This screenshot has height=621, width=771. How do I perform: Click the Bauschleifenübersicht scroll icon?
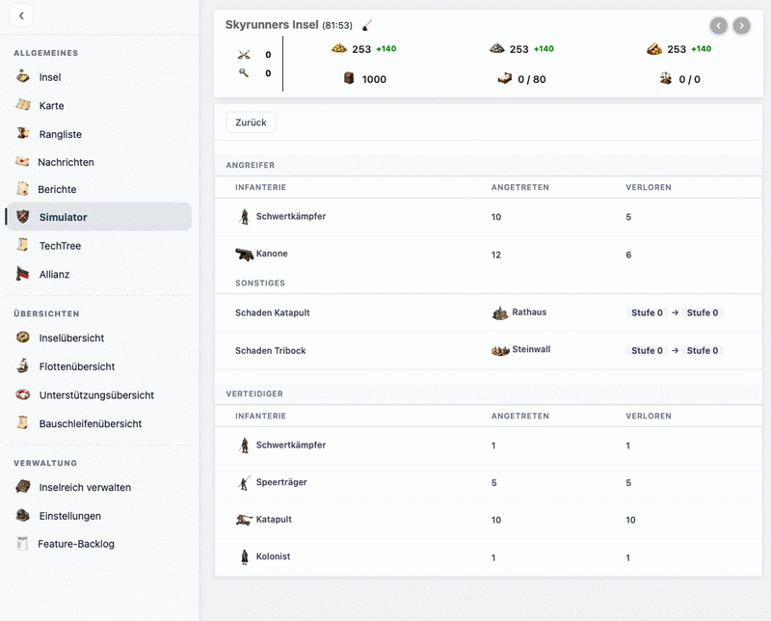22,422
